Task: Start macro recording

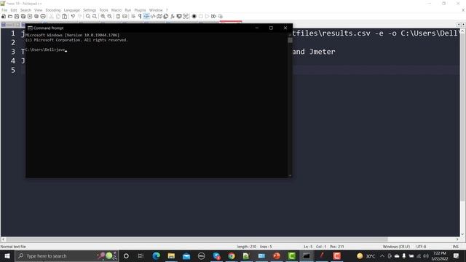Action: (x=194, y=16)
